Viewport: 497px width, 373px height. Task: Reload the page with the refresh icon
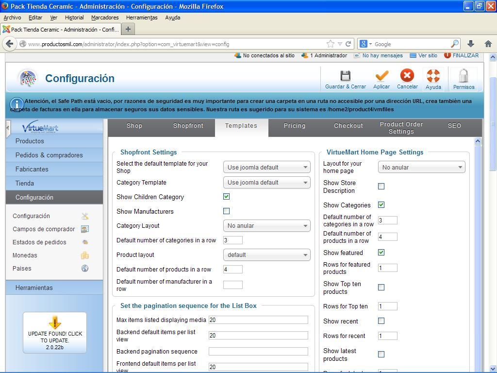tap(348, 44)
